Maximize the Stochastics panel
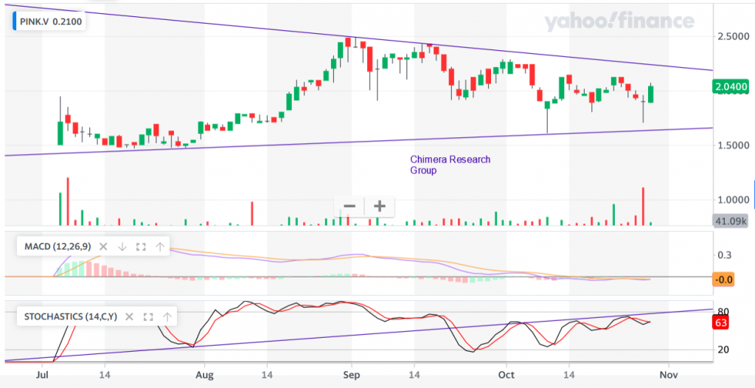755x388 pixels. 148,316
